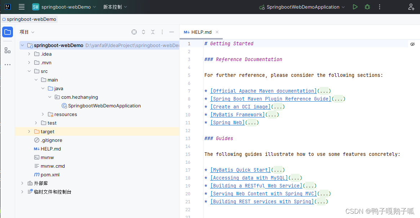The image size is (420, 218).
Task: Show more tool windows via ellipsis
Action: pos(8,65)
